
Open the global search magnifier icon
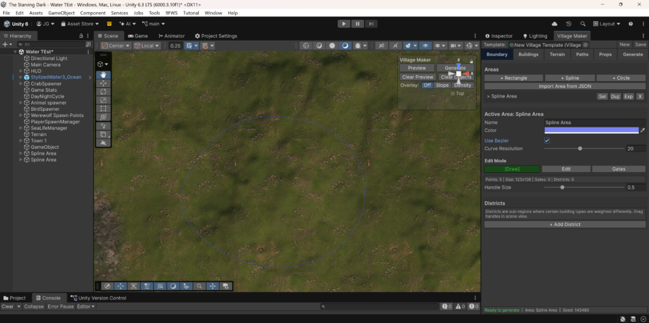pyautogui.click(x=583, y=23)
